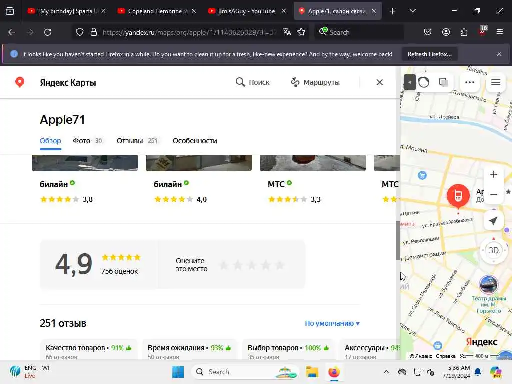Click the taskbar Search box
Screen dimensions: 512x384
tap(245, 372)
